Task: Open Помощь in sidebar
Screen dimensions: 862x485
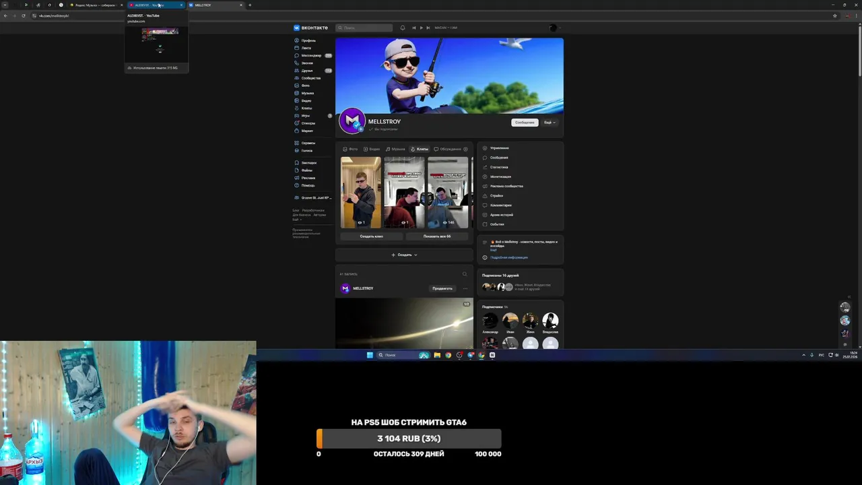Action: coord(305,185)
